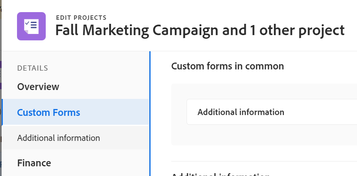Click the blue selection bar beside Custom Forms
The width and height of the screenshot is (357, 176).
coord(2,112)
